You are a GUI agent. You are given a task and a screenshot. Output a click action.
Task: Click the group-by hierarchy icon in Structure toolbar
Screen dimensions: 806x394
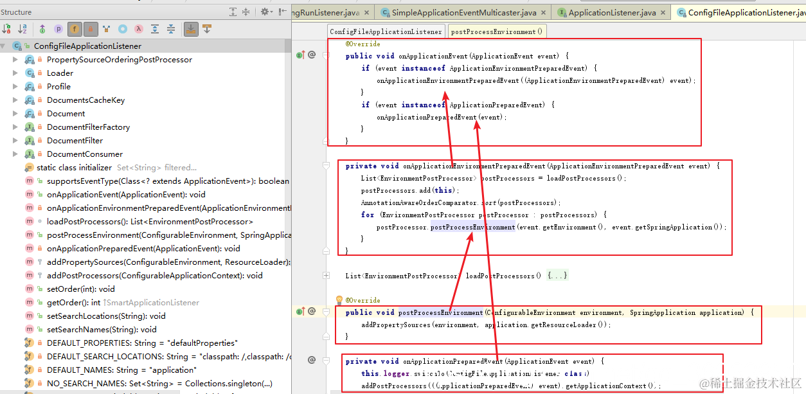[x=107, y=29]
